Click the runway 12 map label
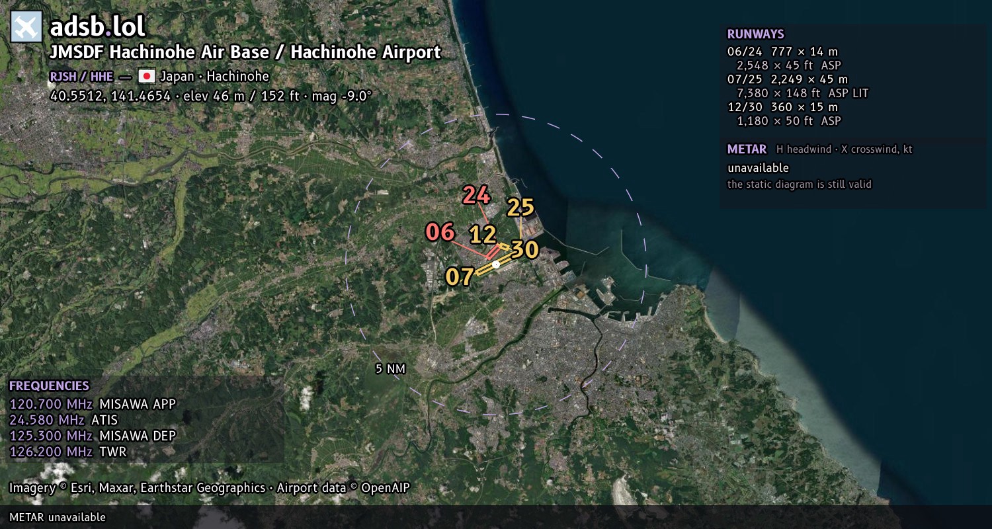The width and height of the screenshot is (992, 529). (x=483, y=235)
